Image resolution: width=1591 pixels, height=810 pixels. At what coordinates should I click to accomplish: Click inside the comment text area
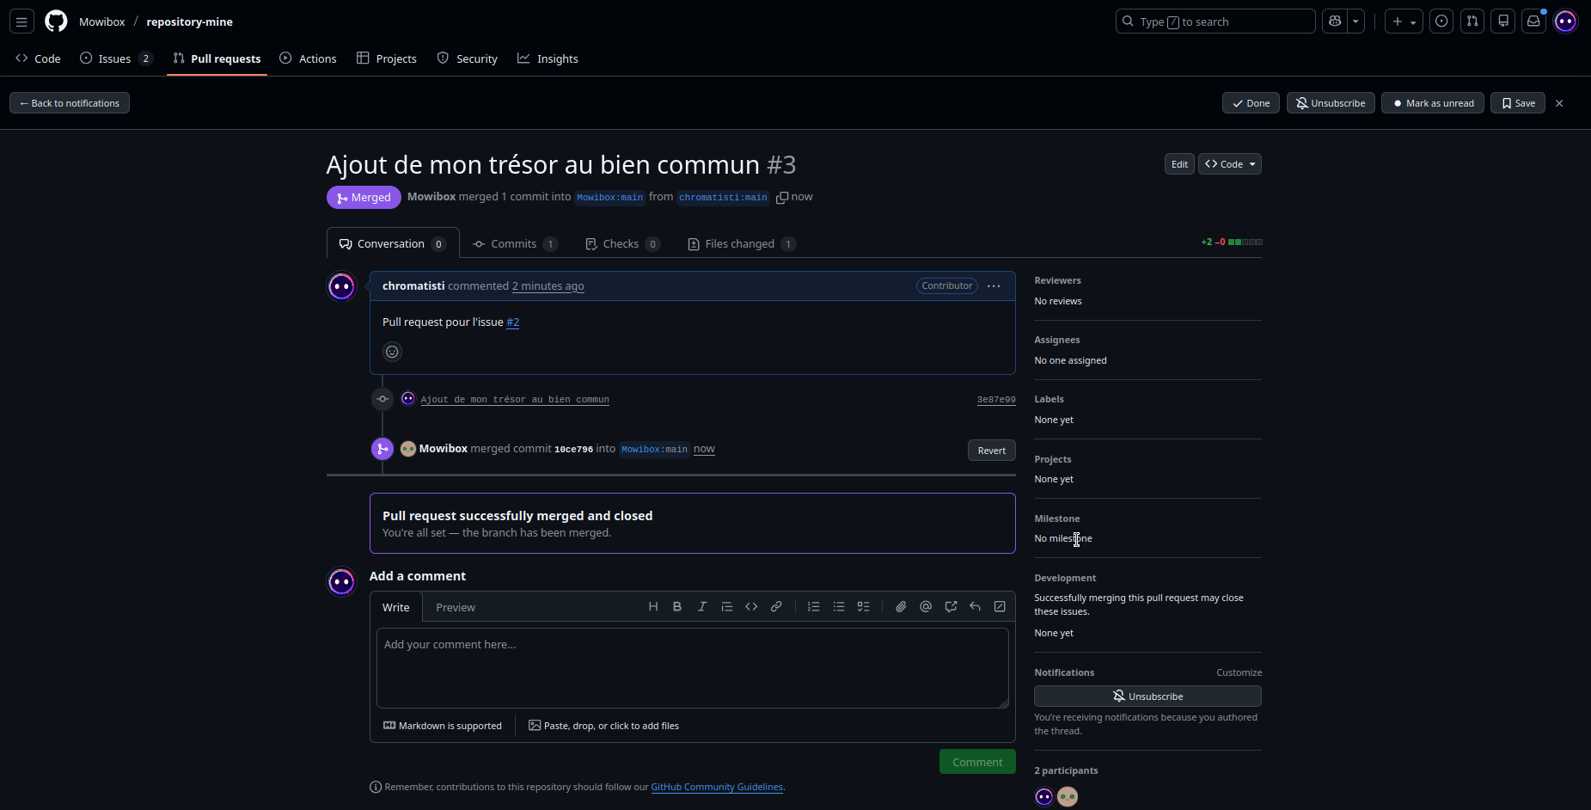pyautogui.click(x=692, y=668)
